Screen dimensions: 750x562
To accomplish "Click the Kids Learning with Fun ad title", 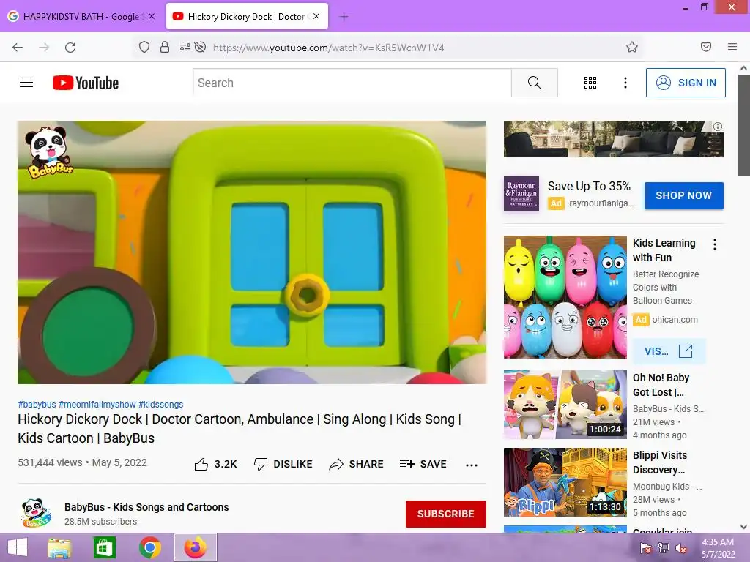I will coord(664,250).
